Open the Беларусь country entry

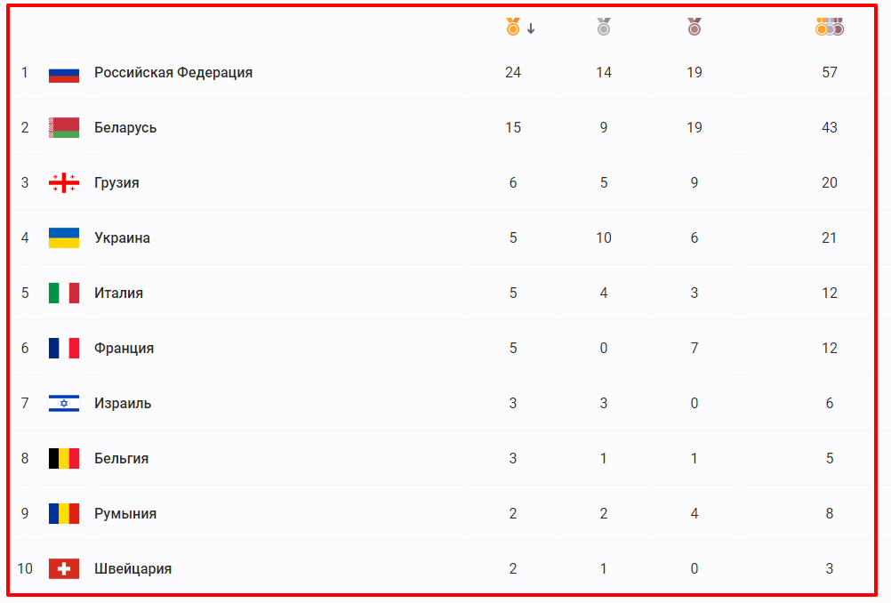125,128
